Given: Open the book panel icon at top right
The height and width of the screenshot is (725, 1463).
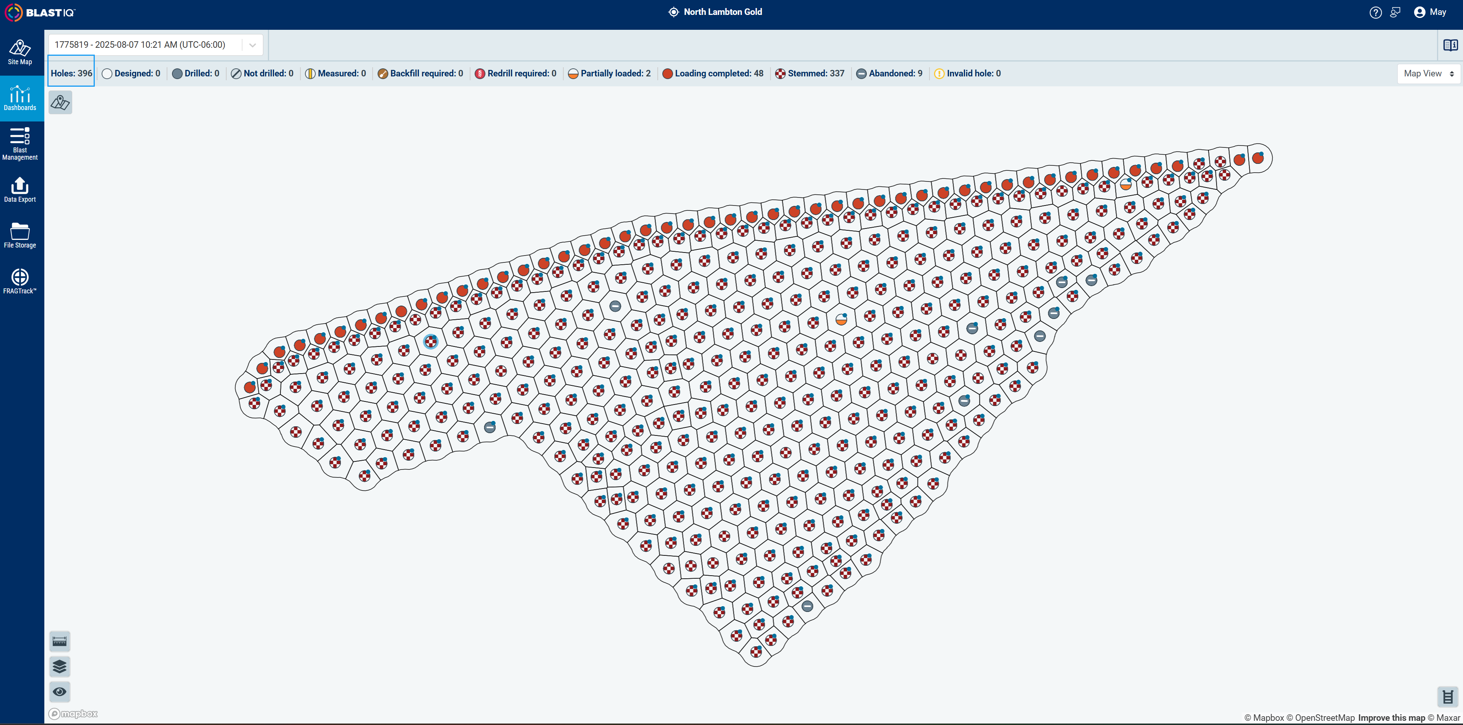Looking at the screenshot, I should pyautogui.click(x=1450, y=45).
